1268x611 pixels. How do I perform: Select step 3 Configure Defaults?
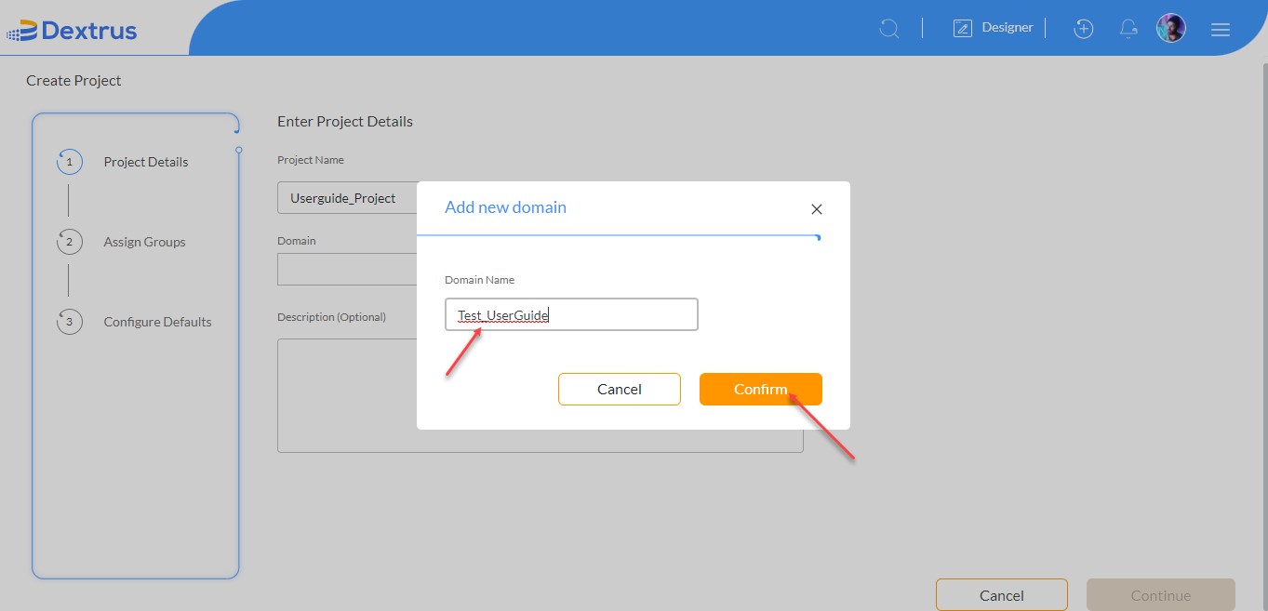158,322
